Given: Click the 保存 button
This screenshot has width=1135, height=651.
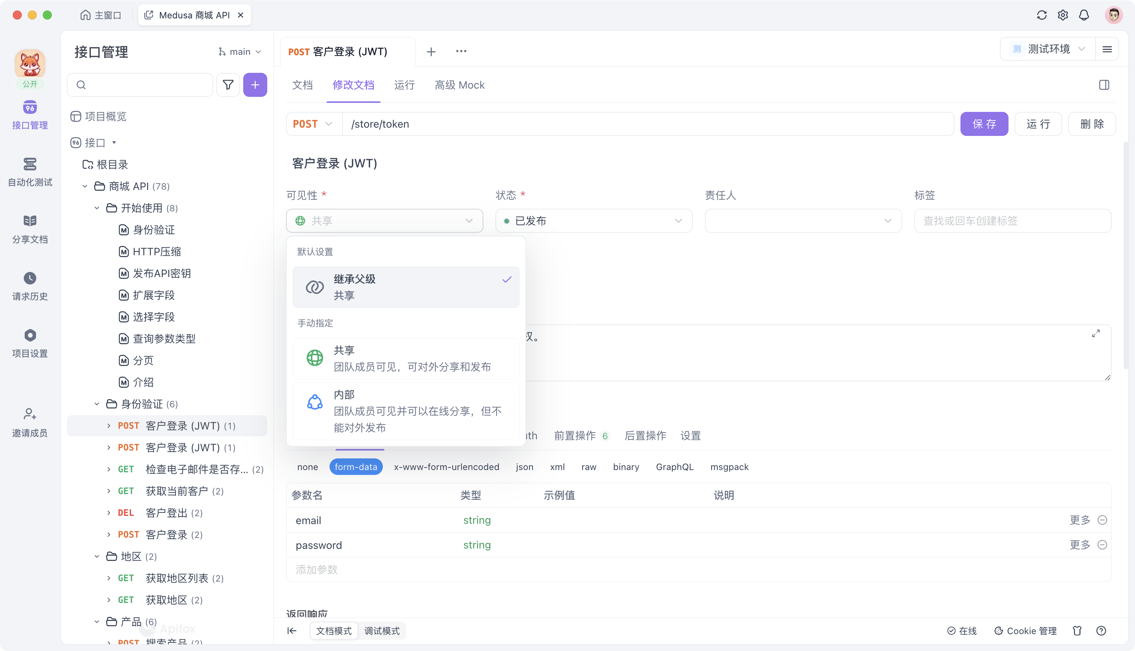Looking at the screenshot, I should 984,124.
